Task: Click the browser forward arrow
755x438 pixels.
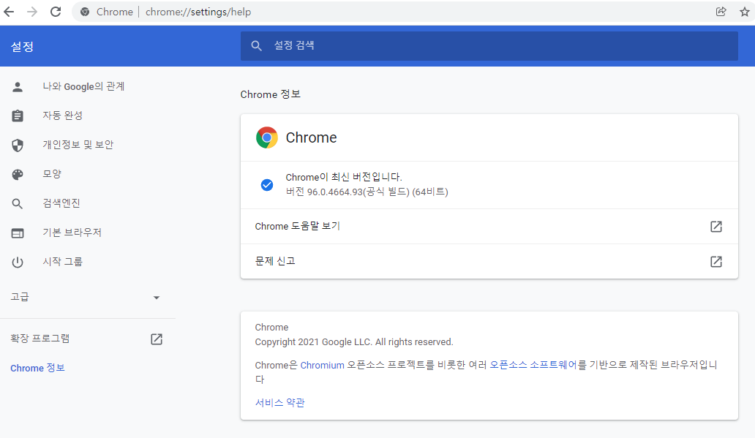Action: (x=32, y=12)
